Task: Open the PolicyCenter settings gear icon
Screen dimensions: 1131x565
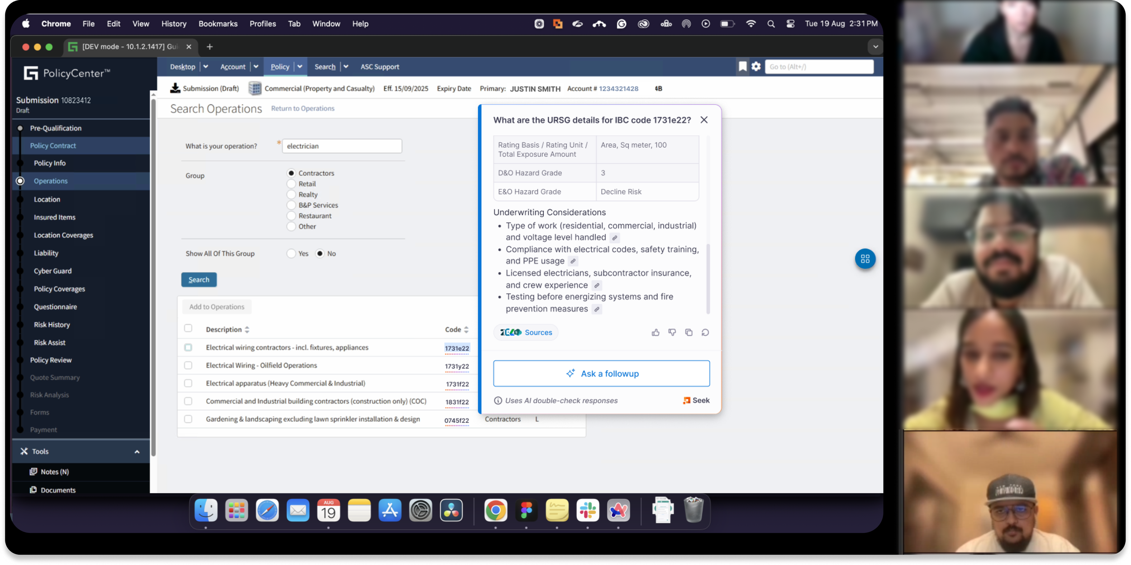Action: point(756,66)
